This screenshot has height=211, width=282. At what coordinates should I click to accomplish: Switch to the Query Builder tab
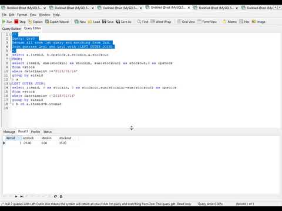pos(11,29)
